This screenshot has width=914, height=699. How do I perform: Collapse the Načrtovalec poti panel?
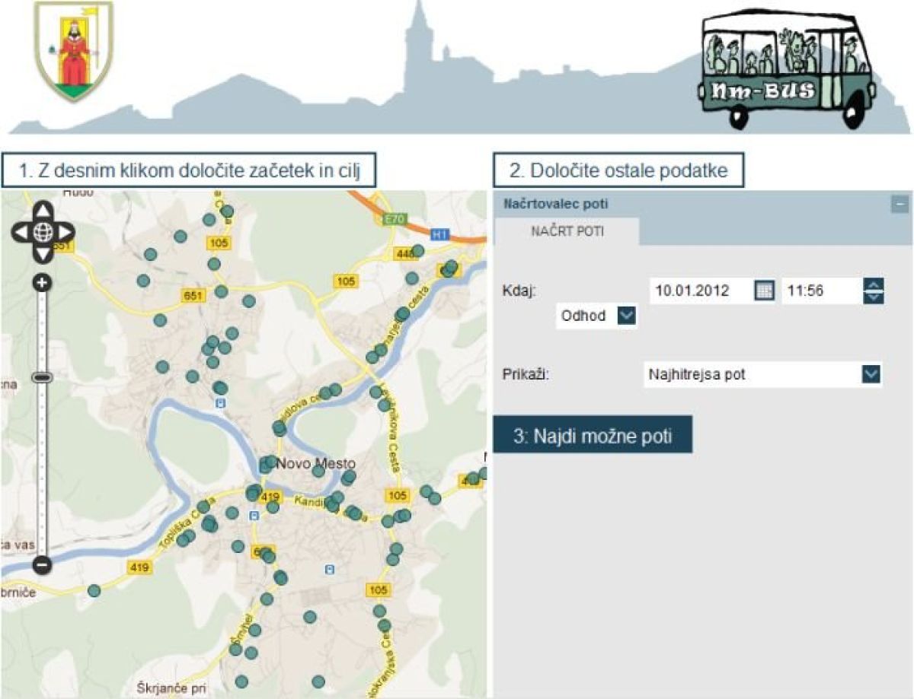[900, 204]
